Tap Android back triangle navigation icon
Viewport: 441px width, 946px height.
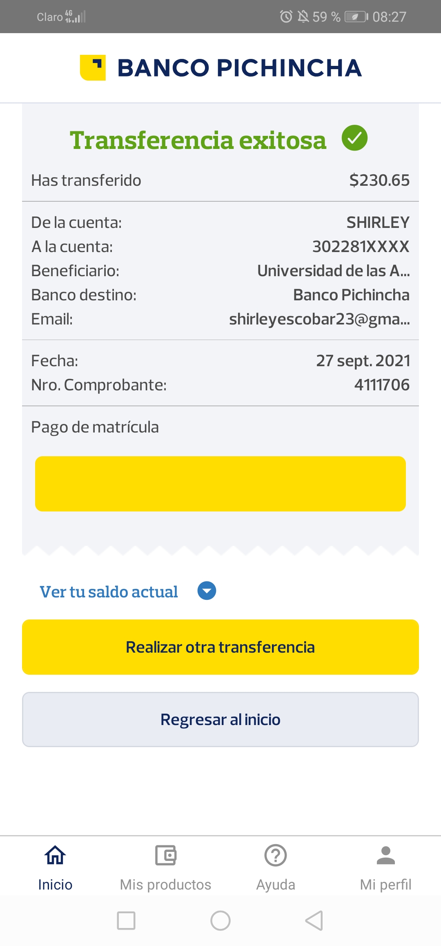(314, 921)
